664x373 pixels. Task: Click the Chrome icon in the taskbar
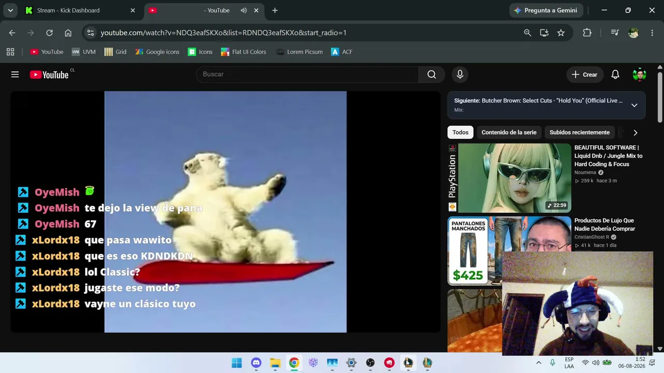[x=294, y=363]
